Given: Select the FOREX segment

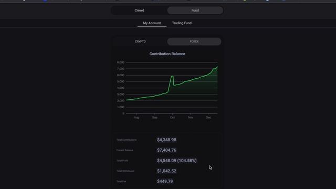Looking at the screenshot, I should 194,41.
